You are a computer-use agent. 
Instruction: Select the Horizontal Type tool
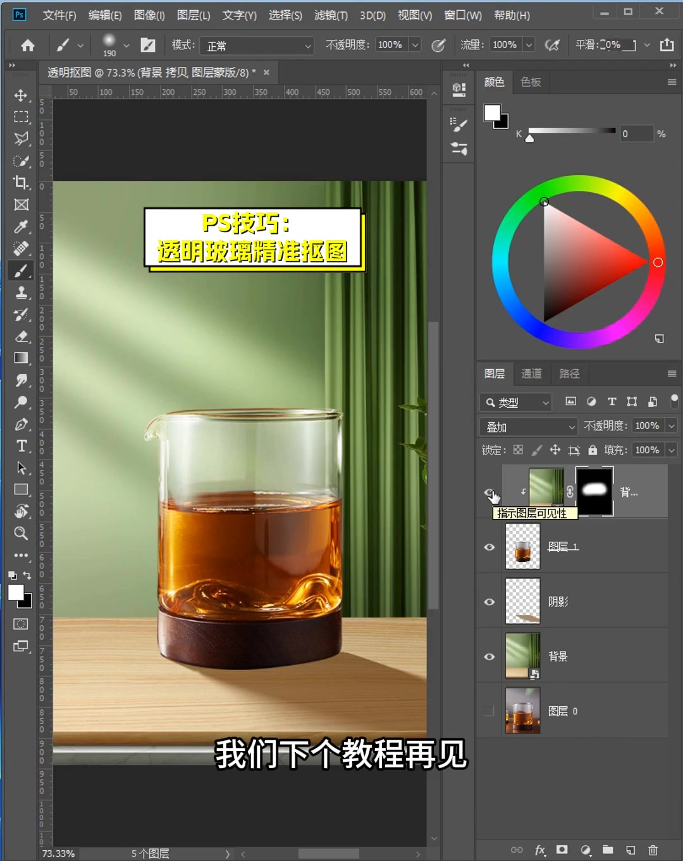coord(21,446)
